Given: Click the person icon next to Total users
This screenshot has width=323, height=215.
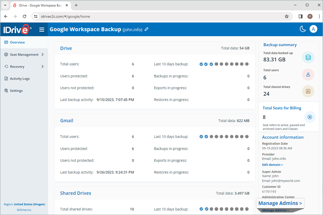Looking at the screenshot, I should [x=308, y=74].
